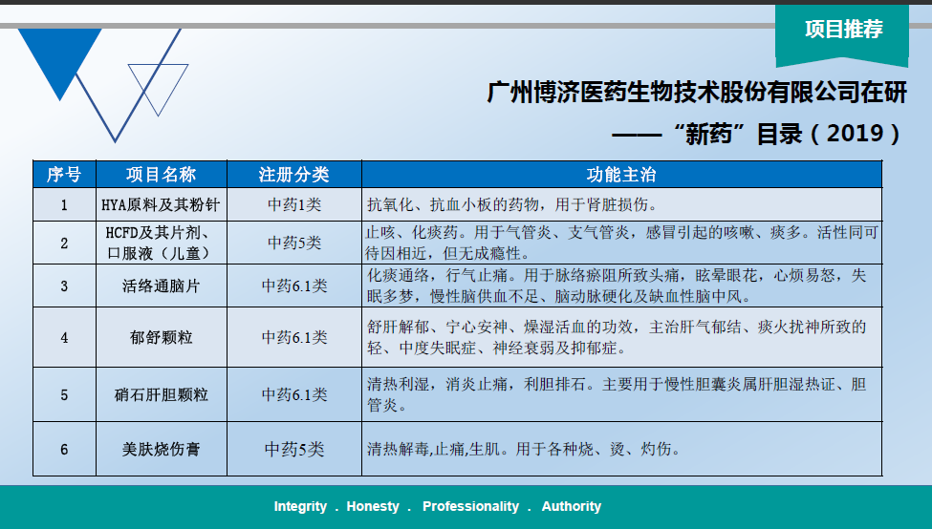Viewport: 932px width, 529px height.
Task: Select the 美肤烧伤膏 cell
Action: tap(161, 449)
